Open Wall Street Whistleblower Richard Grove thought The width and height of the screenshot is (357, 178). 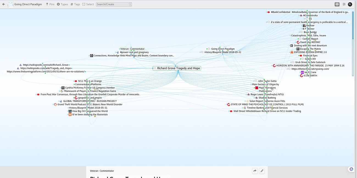coord(267,111)
